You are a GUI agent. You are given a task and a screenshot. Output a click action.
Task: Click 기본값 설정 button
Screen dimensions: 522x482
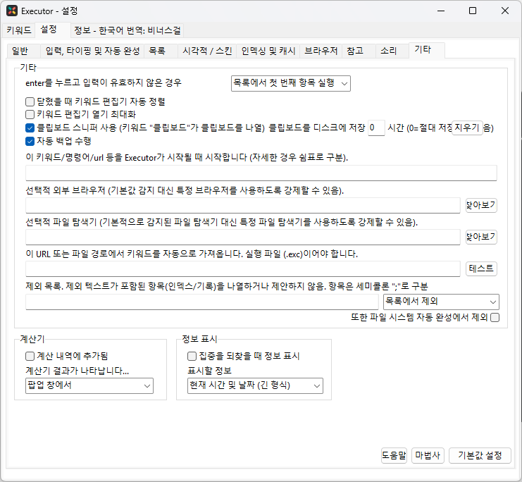(480, 455)
